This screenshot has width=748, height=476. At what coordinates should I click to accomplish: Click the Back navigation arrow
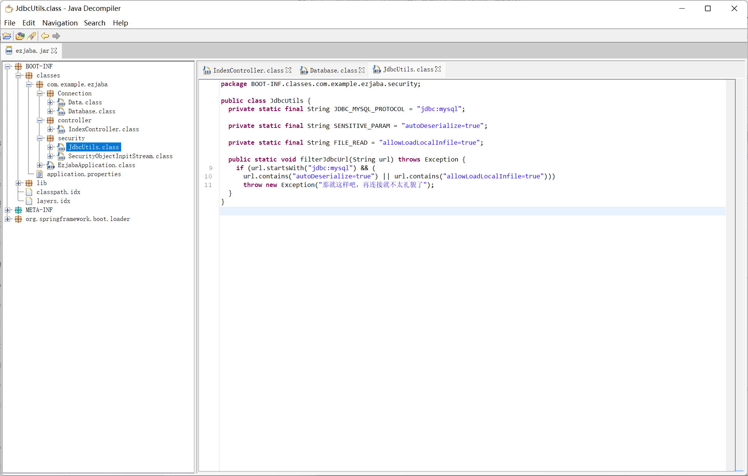pyautogui.click(x=45, y=36)
